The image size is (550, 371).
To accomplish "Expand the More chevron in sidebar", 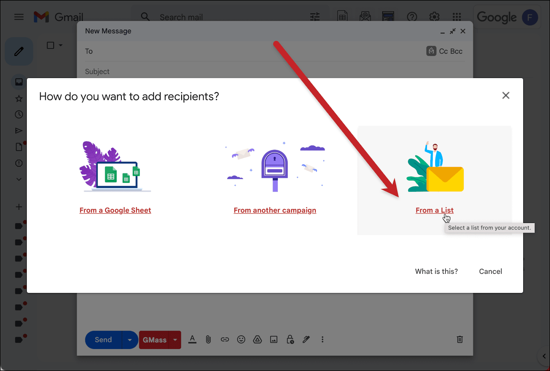I will point(19,179).
